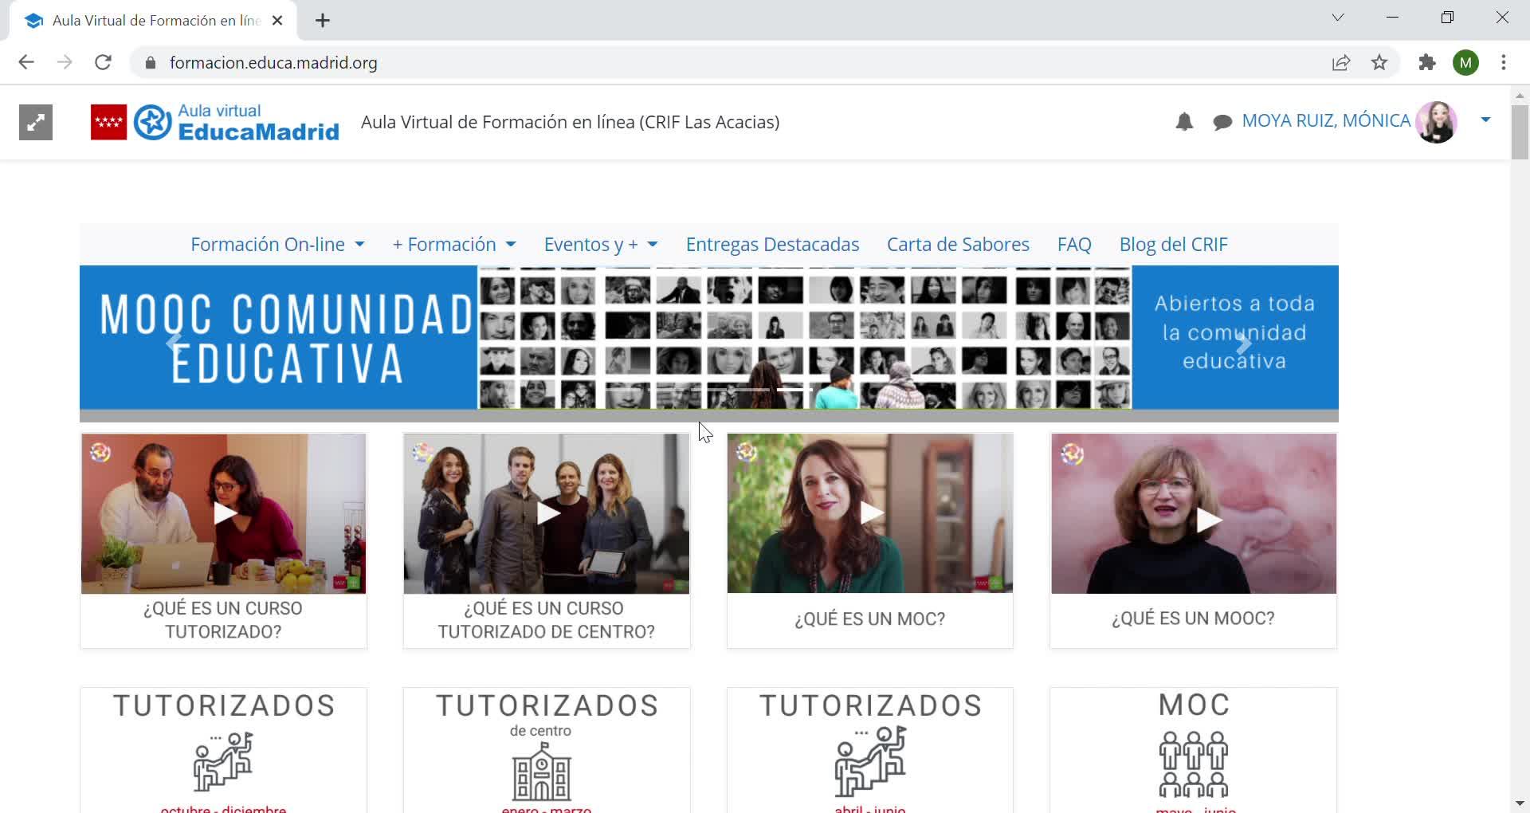Expand the Formación On-line dropdown menu
Viewport: 1530px width, 813px height.
[x=277, y=245]
